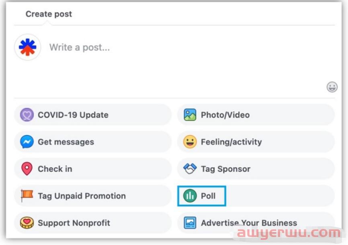
Task: Click the Advertise Your Business icon
Action: 190,223
